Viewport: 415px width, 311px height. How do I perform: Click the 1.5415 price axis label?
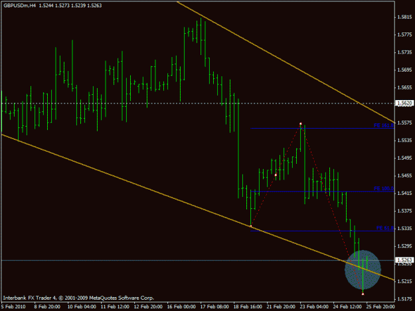tap(404, 193)
